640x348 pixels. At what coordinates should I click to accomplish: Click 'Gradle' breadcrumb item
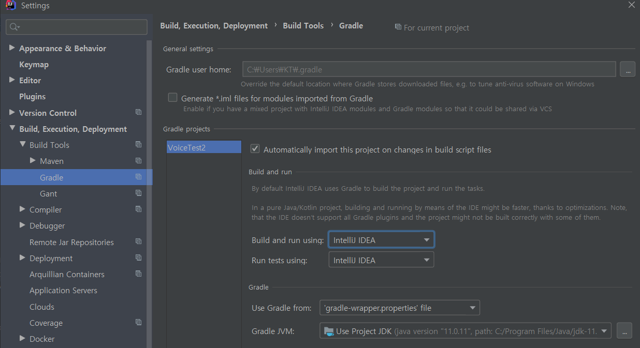[x=351, y=25]
